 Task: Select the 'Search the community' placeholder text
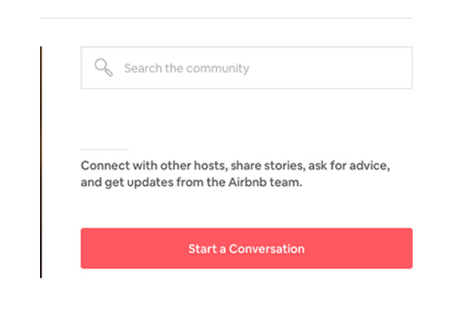187,68
